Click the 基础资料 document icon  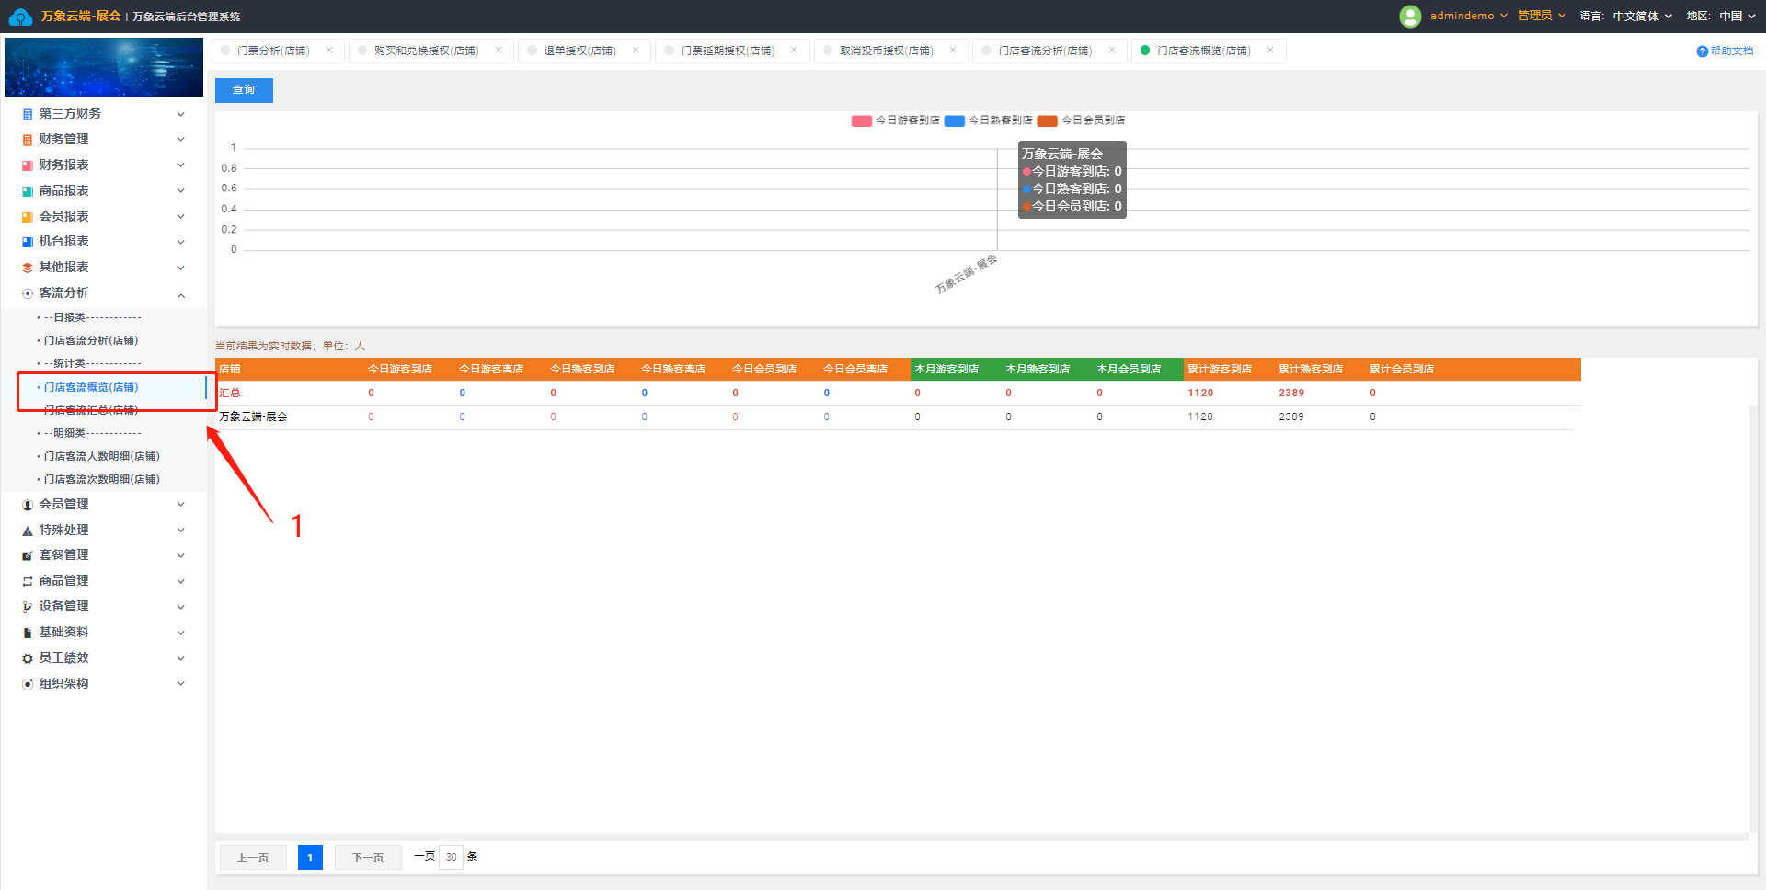point(28,633)
